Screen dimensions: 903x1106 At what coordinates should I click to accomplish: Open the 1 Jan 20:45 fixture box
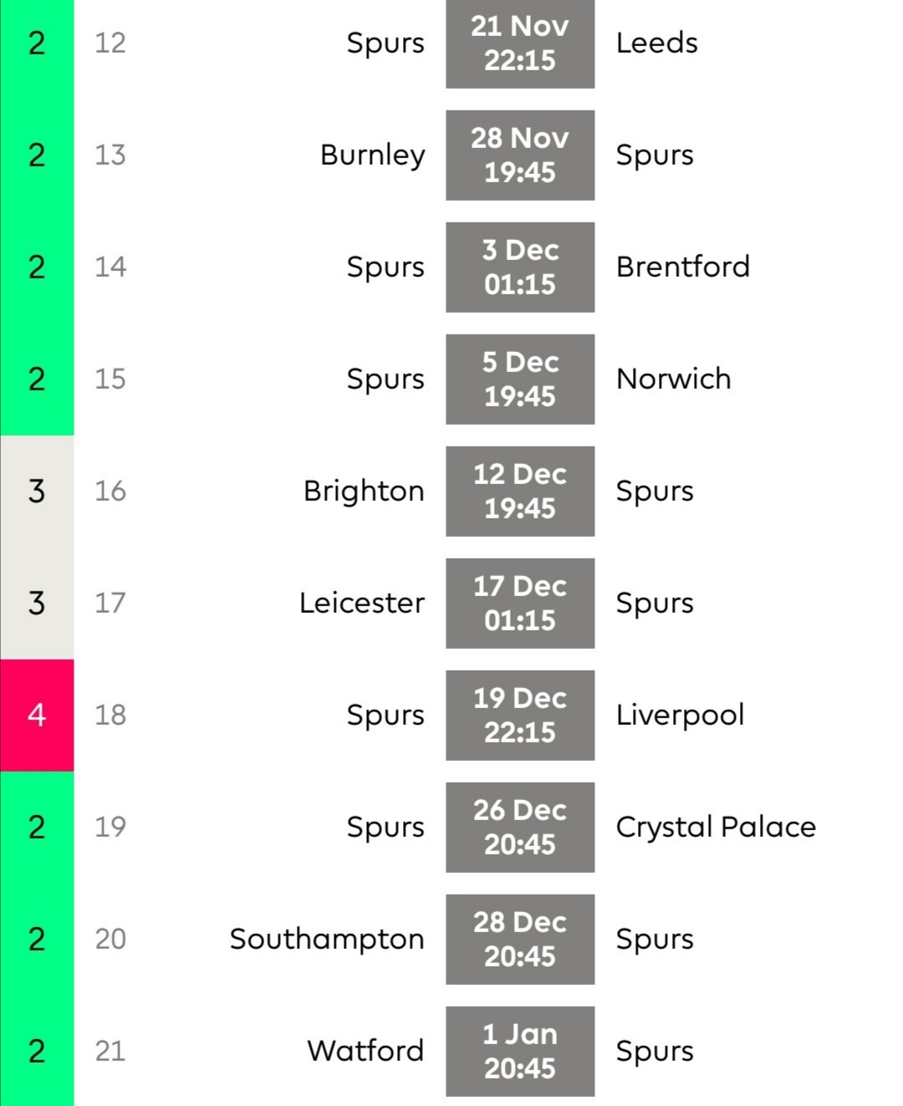[x=520, y=1052]
